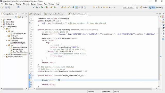165x93 pixels.
Task: Open the Navigate menu
Action: [26, 4]
